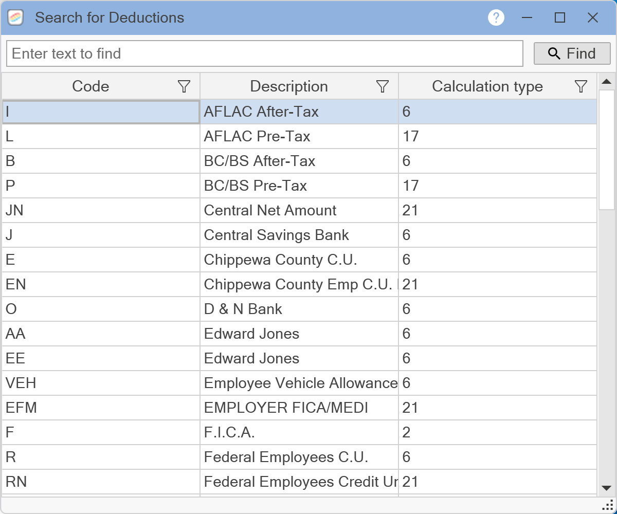Close the Search for Deductions dialog

point(593,18)
